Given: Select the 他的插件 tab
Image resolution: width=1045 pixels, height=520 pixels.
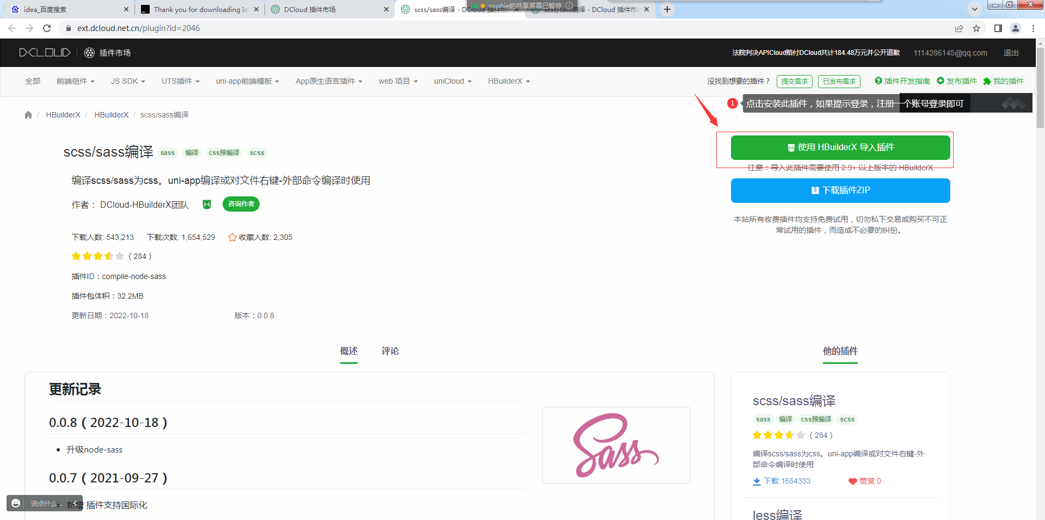Looking at the screenshot, I should coord(840,351).
